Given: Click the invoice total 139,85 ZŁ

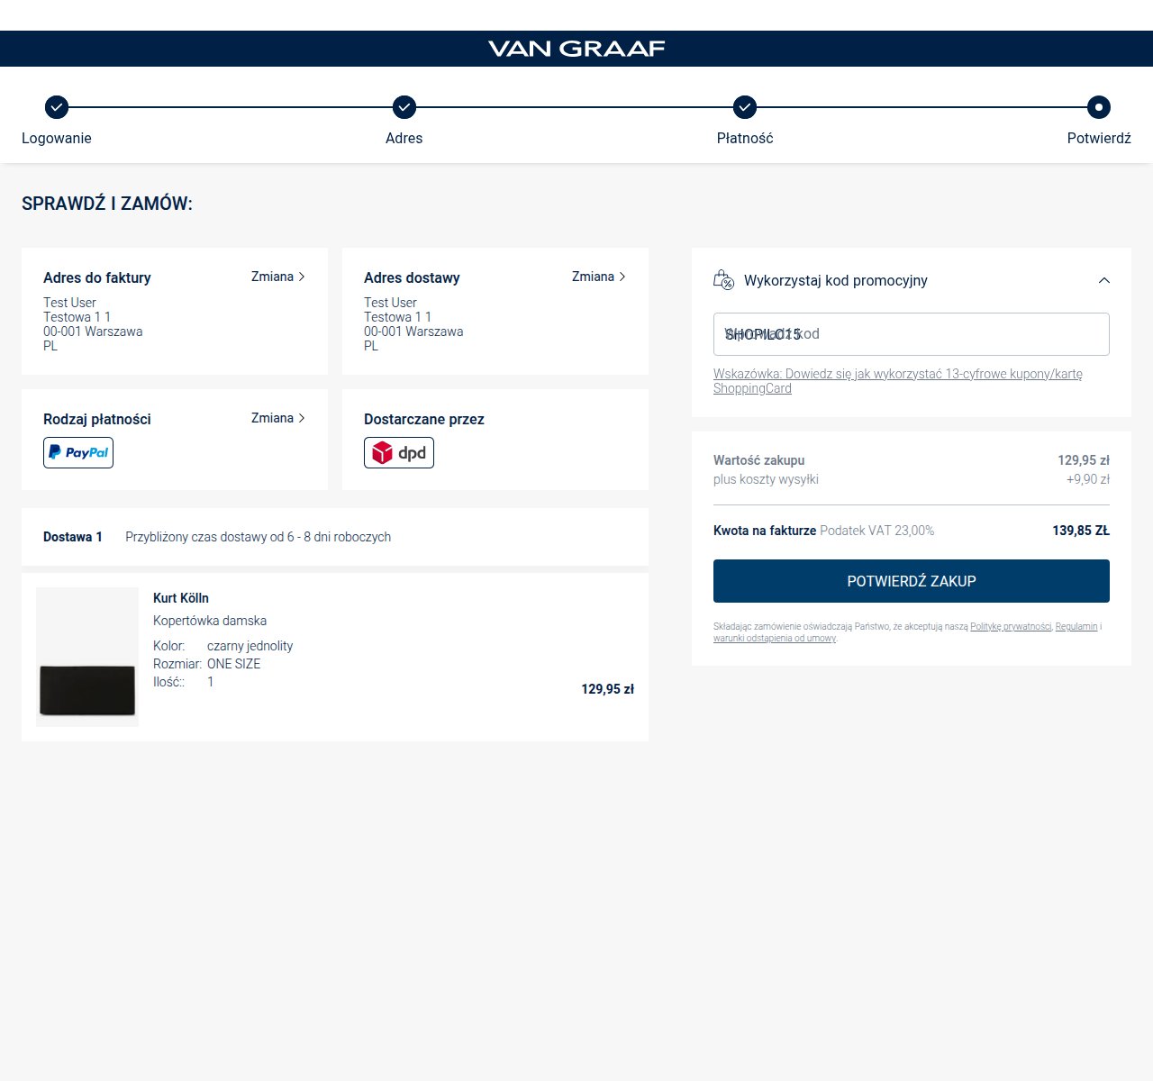Looking at the screenshot, I should (1081, 531).
